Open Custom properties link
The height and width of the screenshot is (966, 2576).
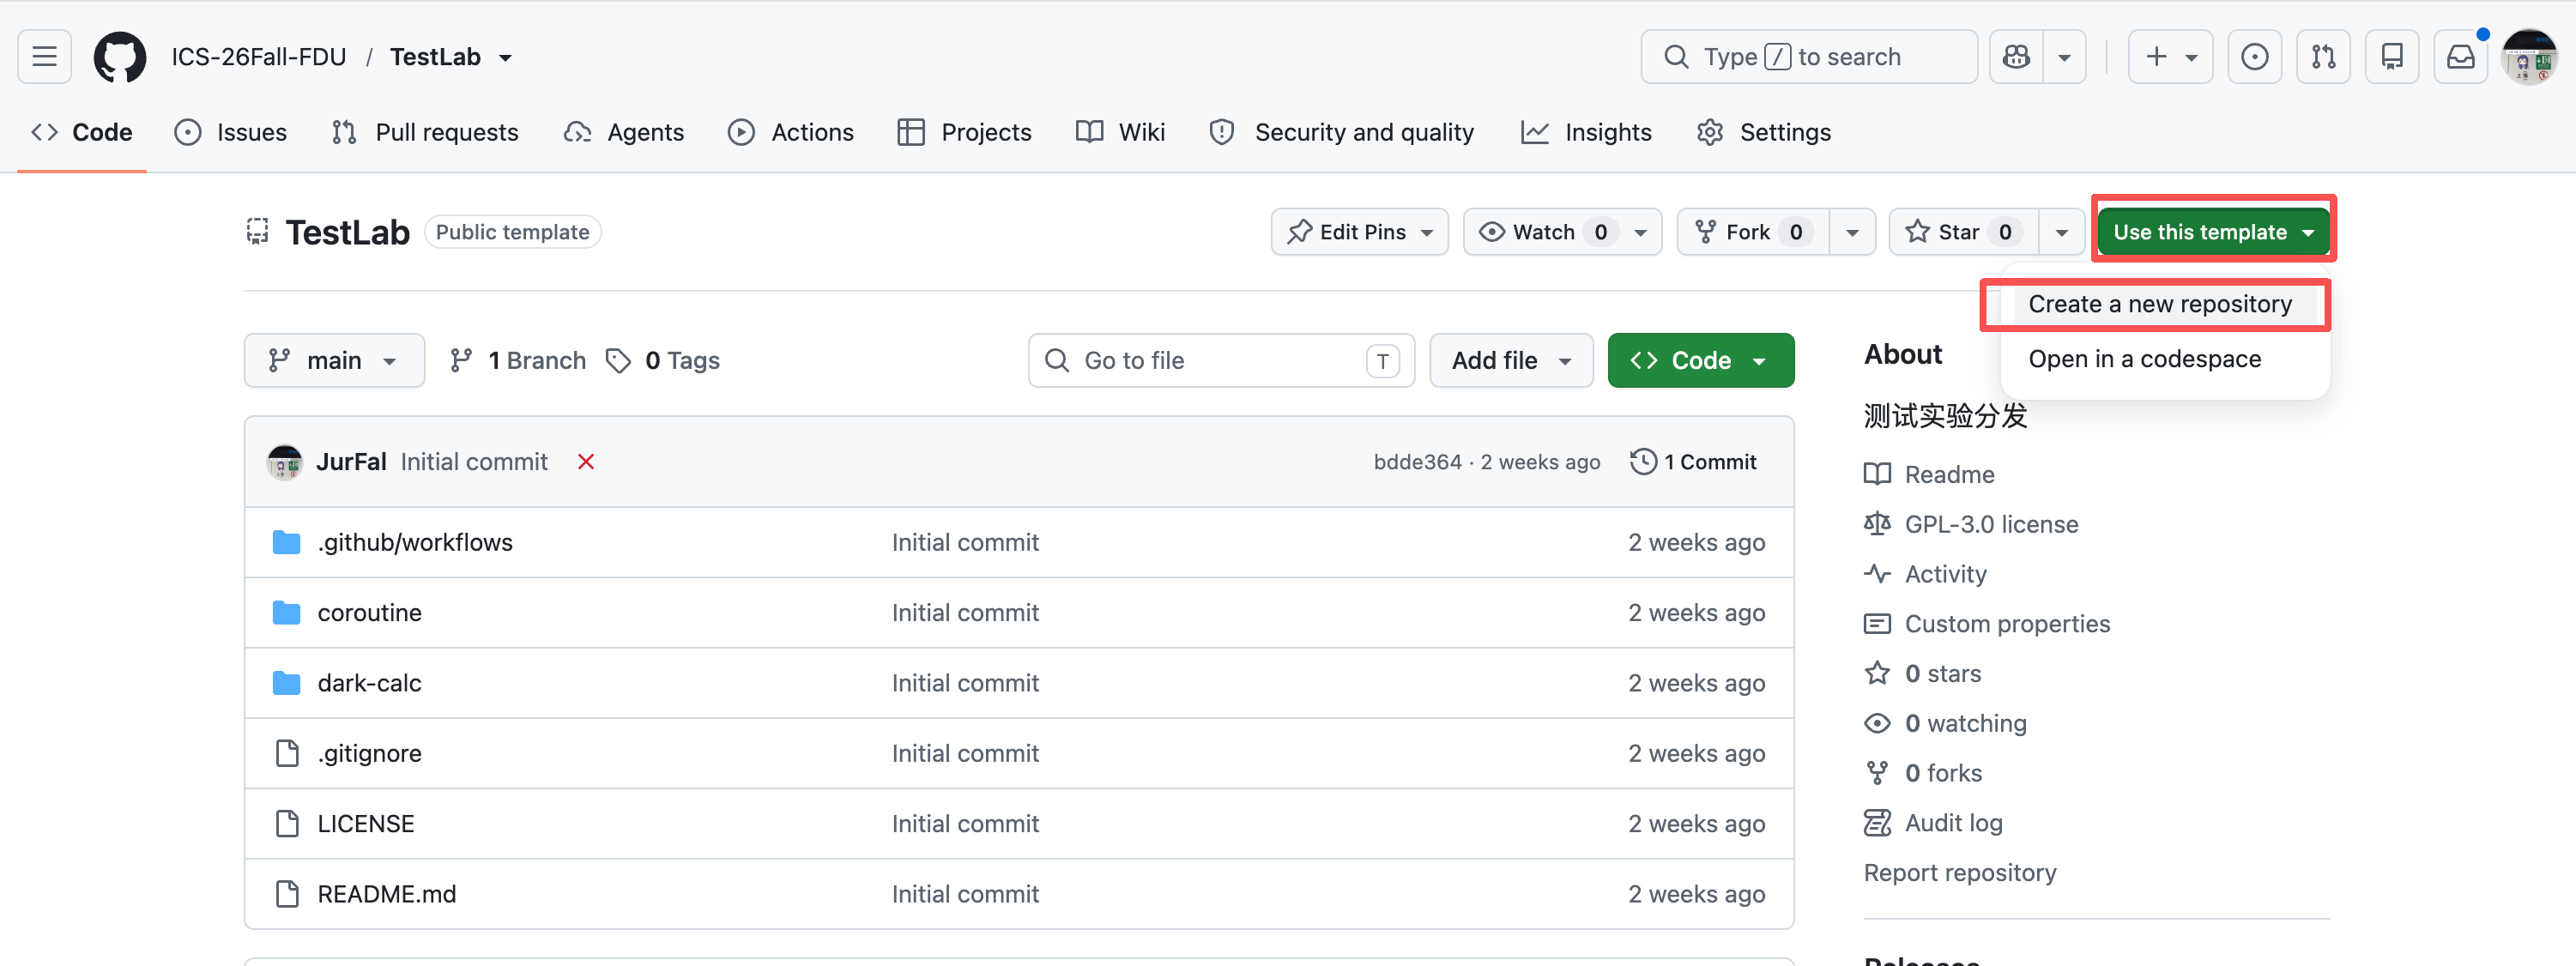[1988, 624]
